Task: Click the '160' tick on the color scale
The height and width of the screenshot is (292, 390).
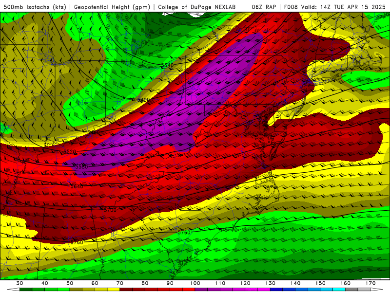Action: point(346,283)
